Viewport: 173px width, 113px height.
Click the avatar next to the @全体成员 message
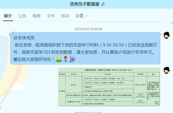click(x=167, y=35)
